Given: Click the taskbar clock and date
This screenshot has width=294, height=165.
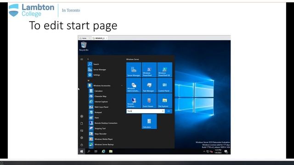Looking at the screenshot, I should tap(218, 151).
